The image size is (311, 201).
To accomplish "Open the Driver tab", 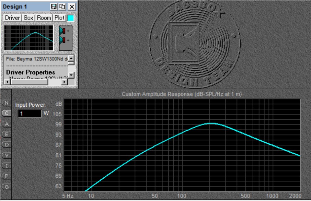I will click(x=12, y=18).
